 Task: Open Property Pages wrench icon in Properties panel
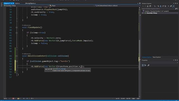tap(149, 65)
